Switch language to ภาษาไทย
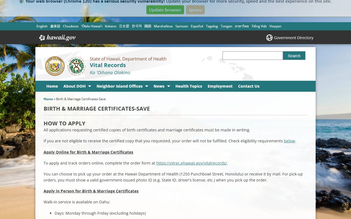This screenshot has height=219, width=351. coord(242,26)
